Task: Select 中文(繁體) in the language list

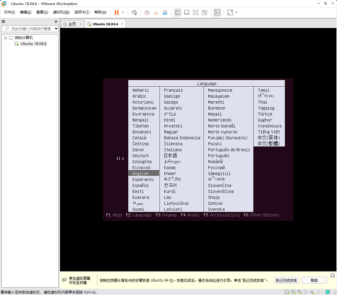Action: [x=269, y=144]
